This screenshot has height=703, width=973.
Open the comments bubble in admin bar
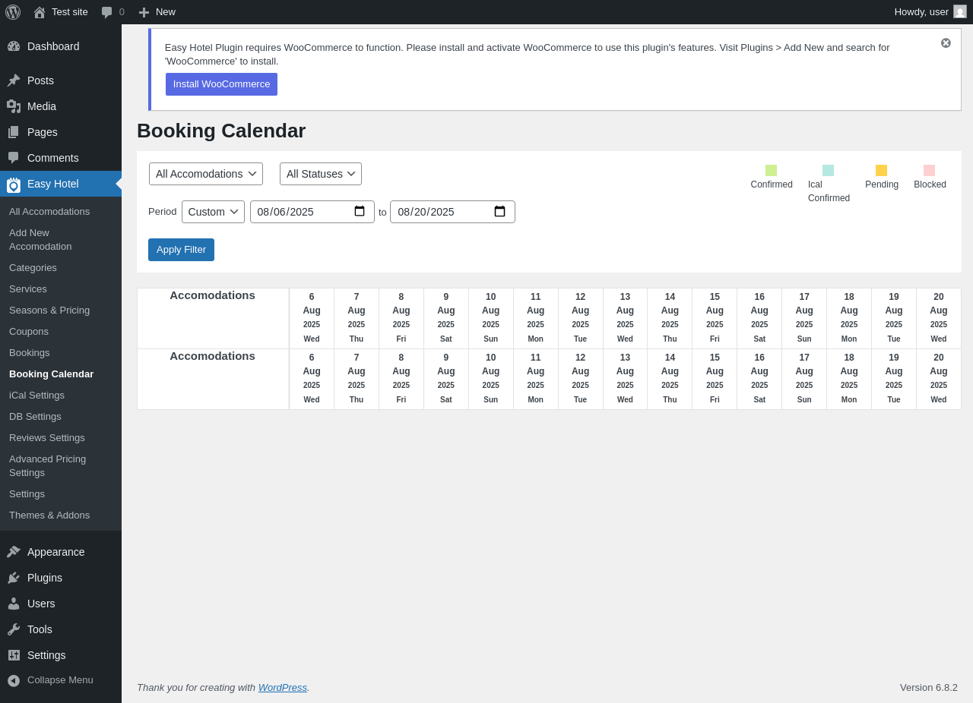click(107, 12)
